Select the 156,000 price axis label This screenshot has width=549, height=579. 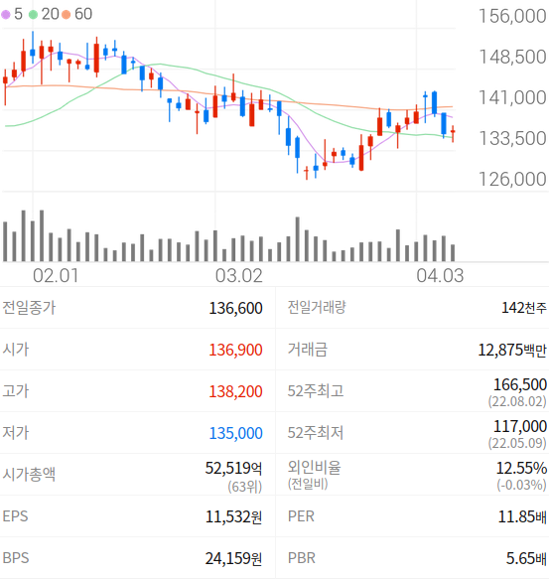tap(512, 16)
